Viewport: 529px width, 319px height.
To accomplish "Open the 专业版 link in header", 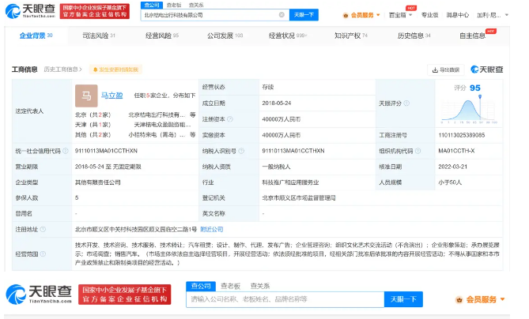I will tap(429, 15).
